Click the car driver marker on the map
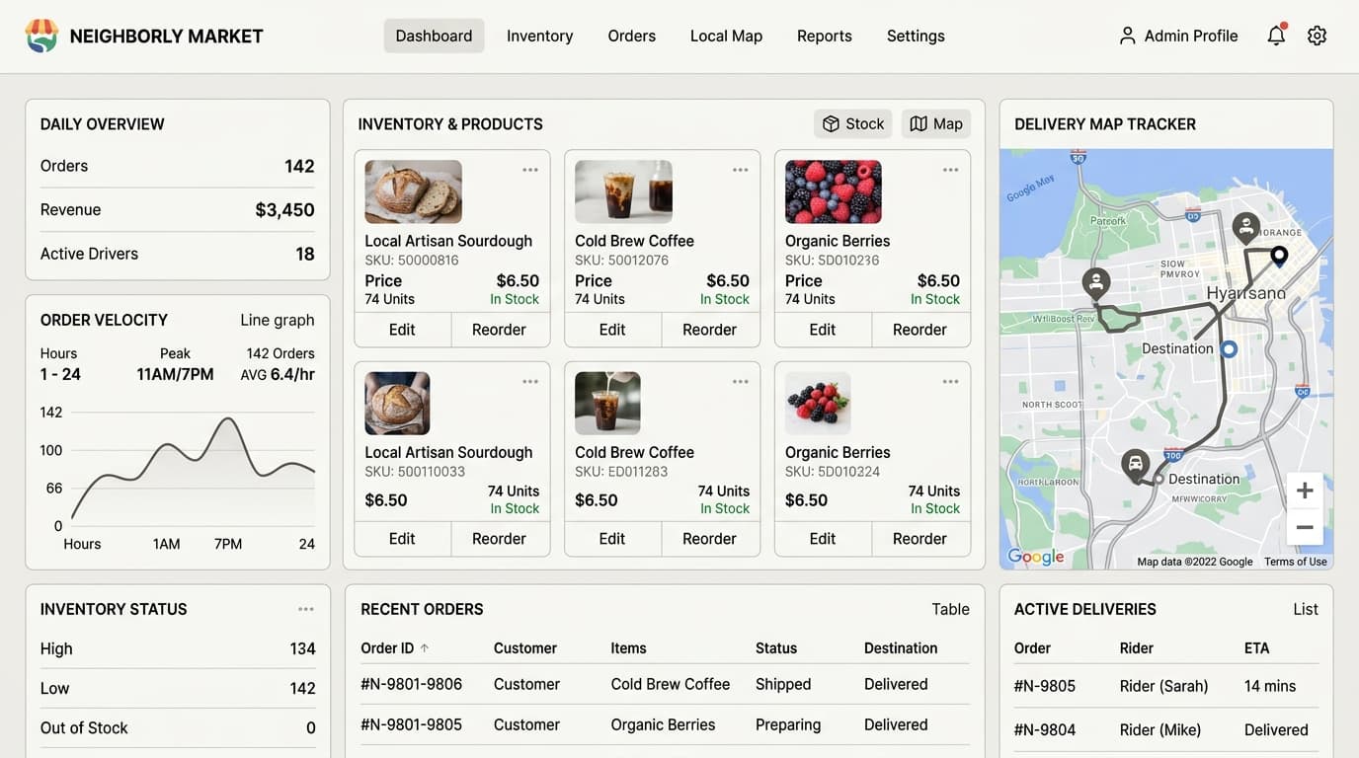The width and height of the screenshot is (1359, 758). 1136,464
